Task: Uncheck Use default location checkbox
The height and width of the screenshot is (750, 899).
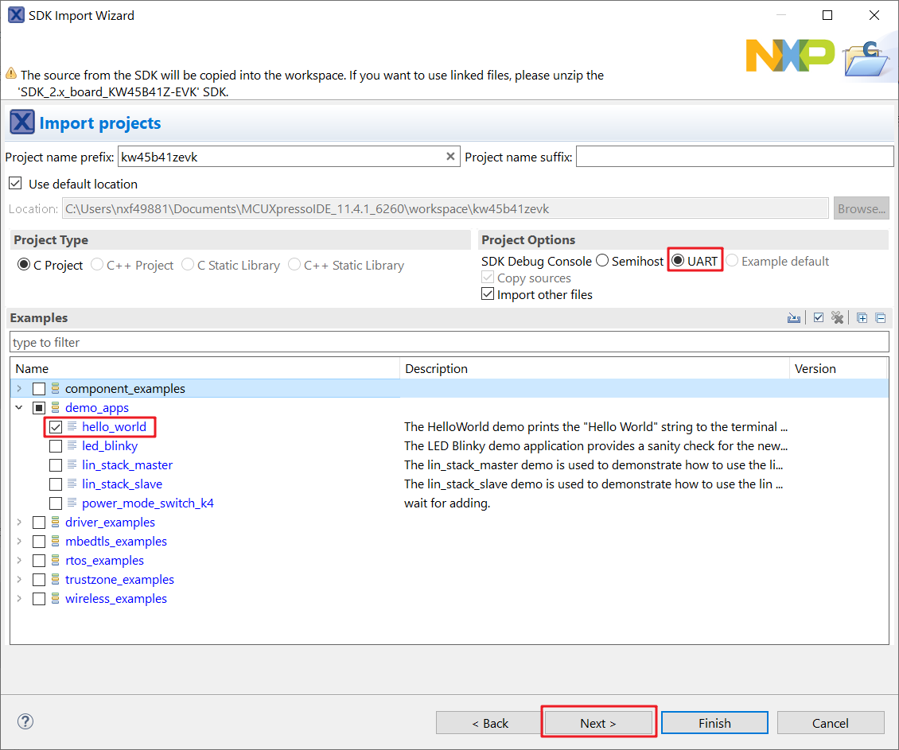Action: [x=15, y=184]
